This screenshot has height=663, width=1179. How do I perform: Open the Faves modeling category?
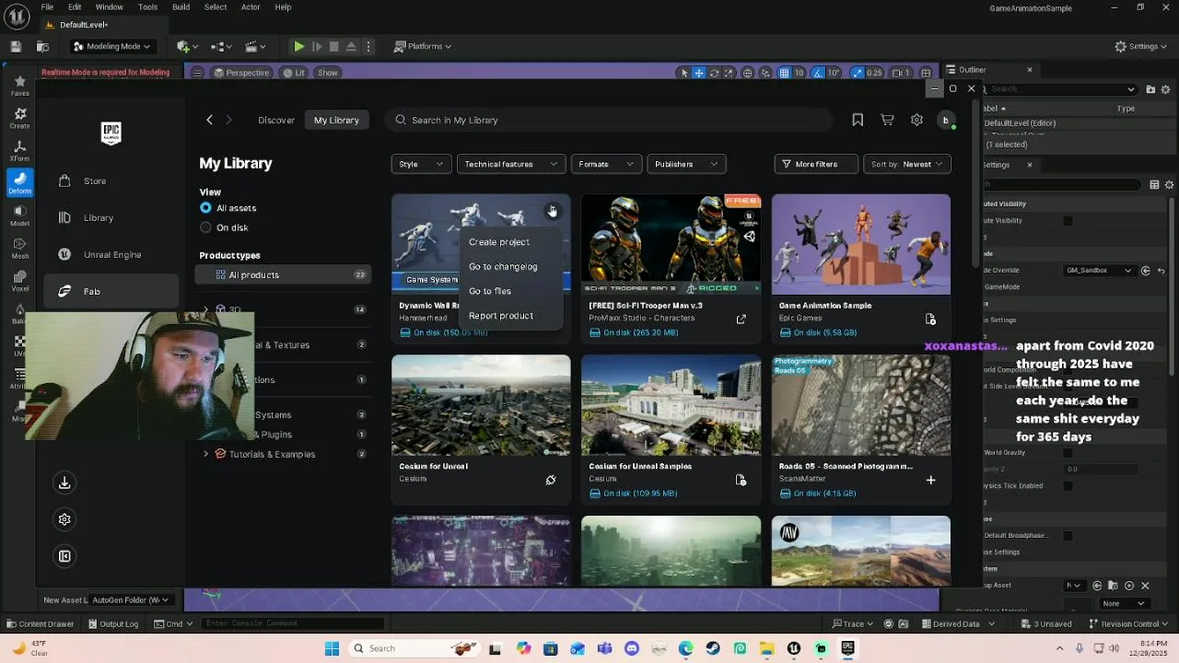coord(19,87)
